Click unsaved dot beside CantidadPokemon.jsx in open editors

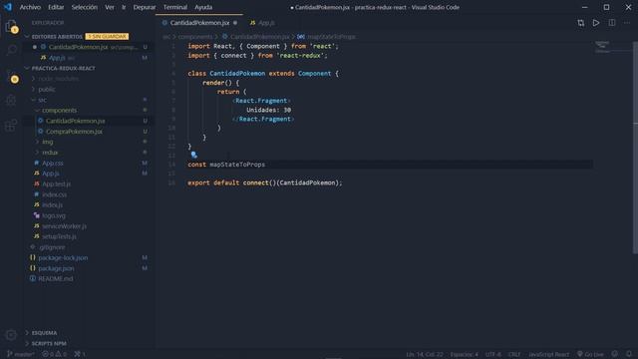tap(35, 47)
